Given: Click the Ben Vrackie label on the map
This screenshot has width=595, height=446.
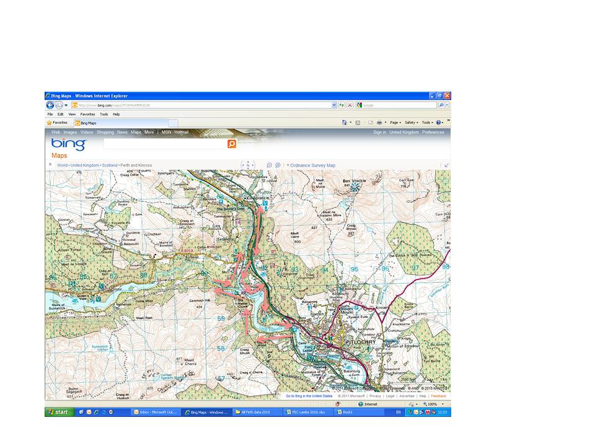Looking at the screenshot, I should 354,181.
